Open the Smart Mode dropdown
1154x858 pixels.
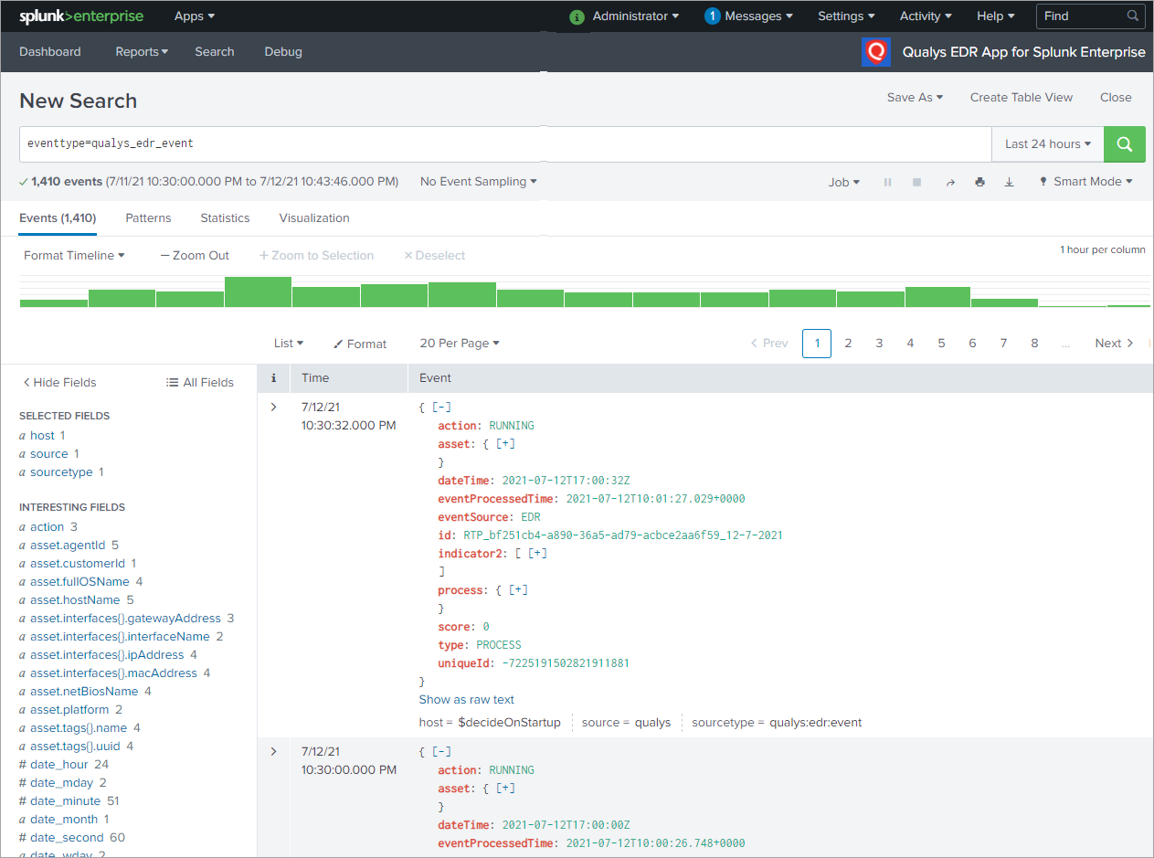(x=1085, y=181)
